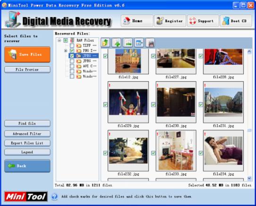Select the file231.jpg glass building thumbnail
The width and height of the screenshot is (256, 206).
223,102
